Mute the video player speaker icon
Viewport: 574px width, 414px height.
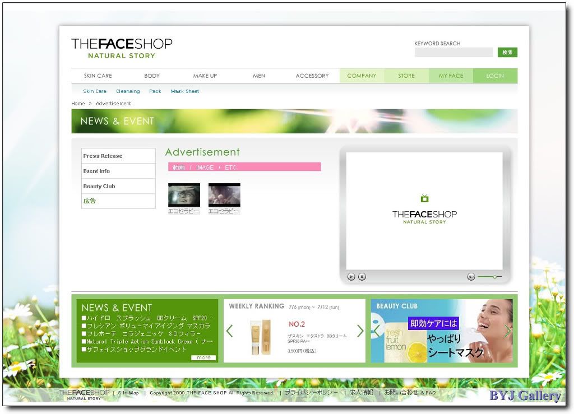pos(471,277)
